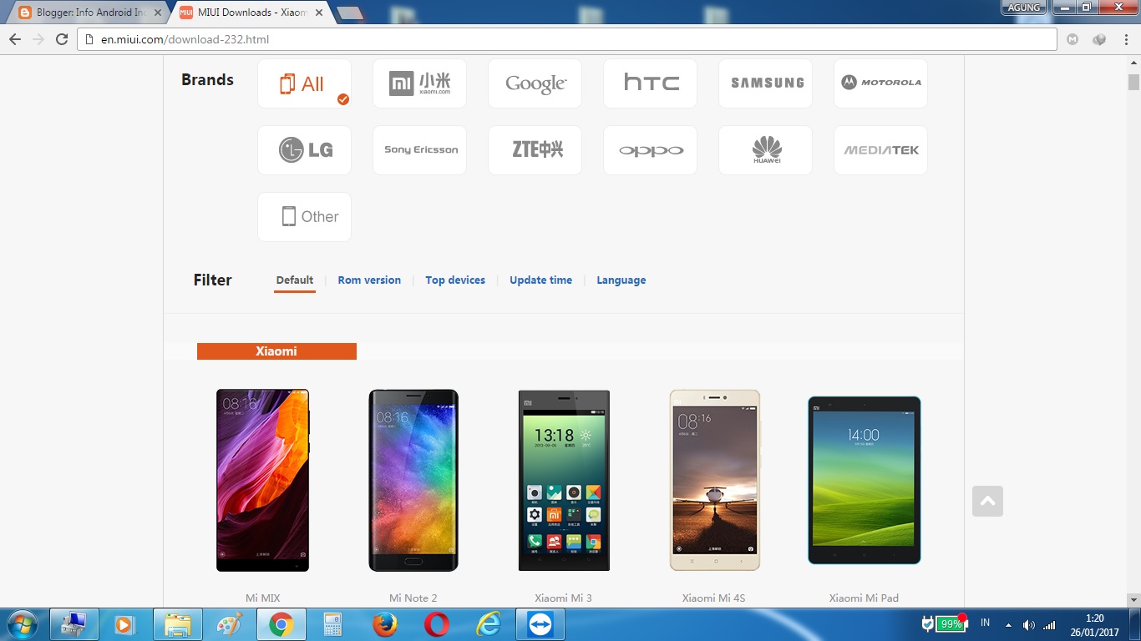Click the Xiaomi Mi Pad name link
Screen dimensions: 1141x641
click(865, 598)
